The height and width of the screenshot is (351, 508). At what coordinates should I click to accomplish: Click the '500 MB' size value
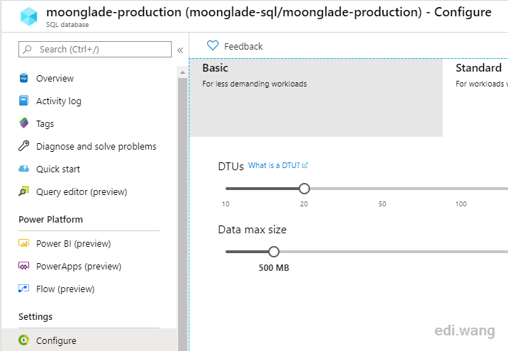[274, 268]
